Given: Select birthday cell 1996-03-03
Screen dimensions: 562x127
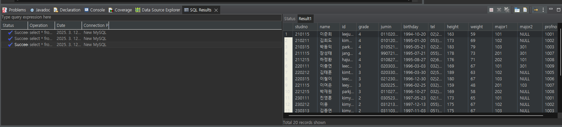Looking at the screenshot, I should click(x=415, y=66).
